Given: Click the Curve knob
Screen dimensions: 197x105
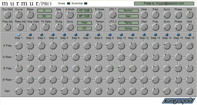Looking at the screenshot, I should 19,15.
